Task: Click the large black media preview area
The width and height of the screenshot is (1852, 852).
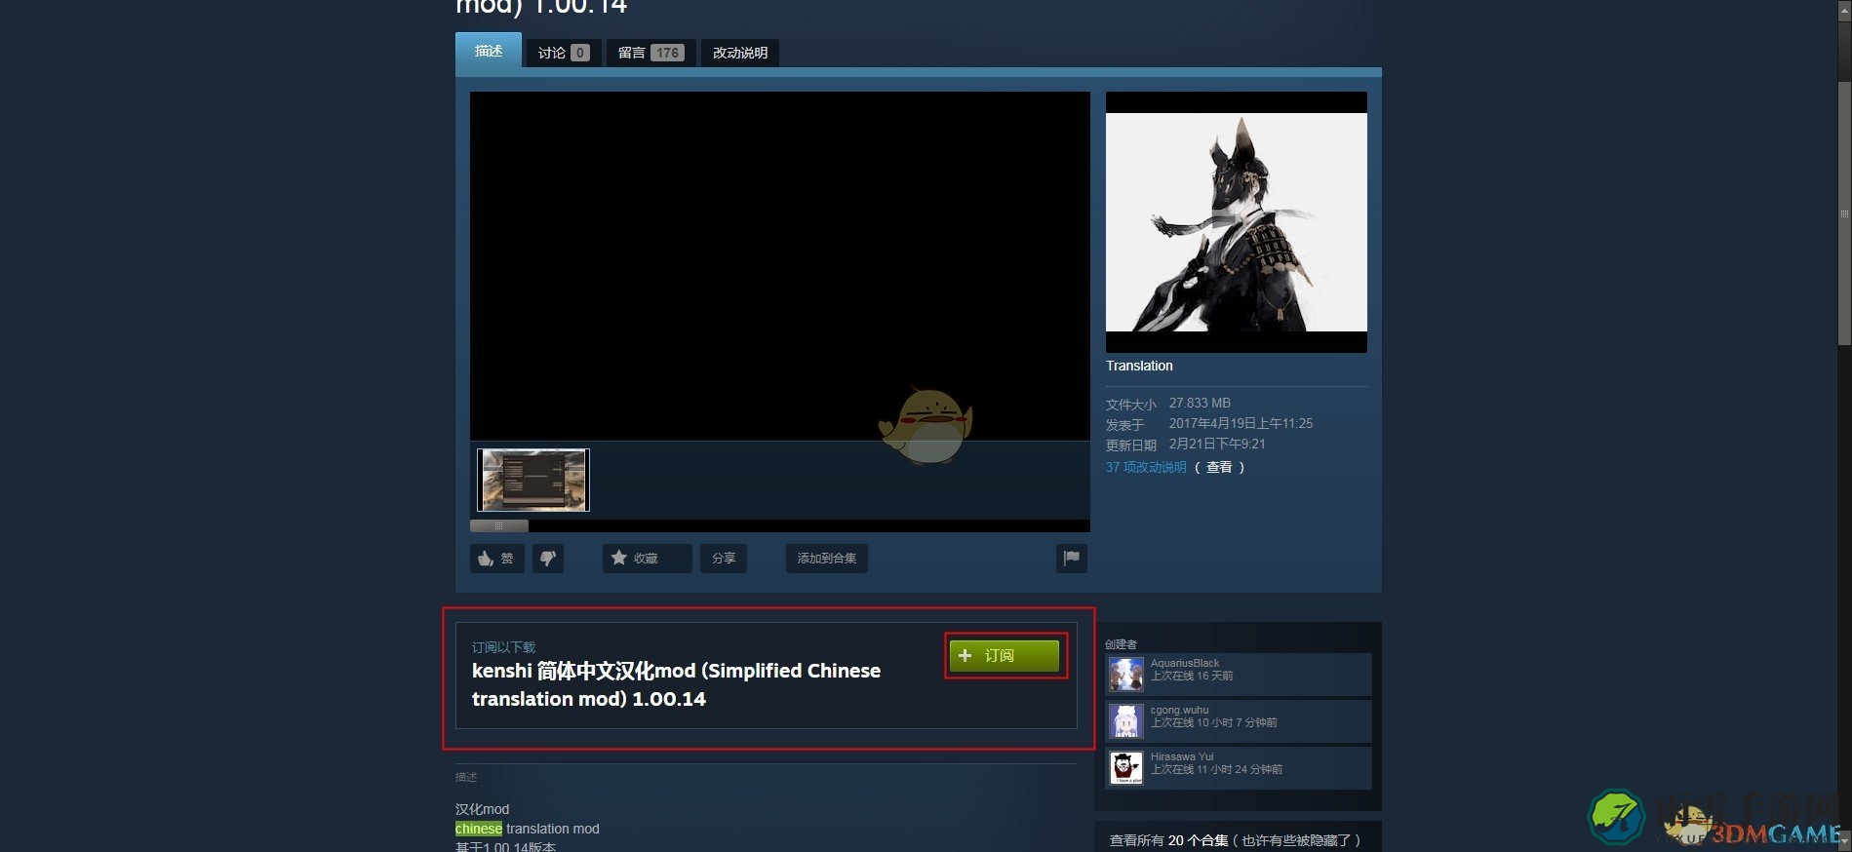Action: pyautogui.click(x=780, y=266)
